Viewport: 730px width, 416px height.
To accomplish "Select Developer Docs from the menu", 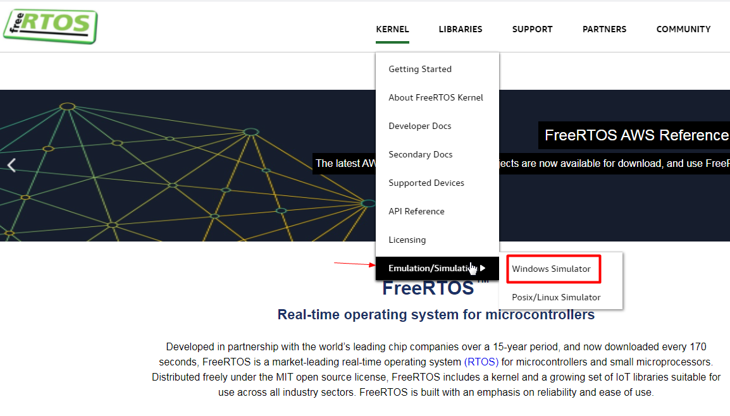I will 419,126.
